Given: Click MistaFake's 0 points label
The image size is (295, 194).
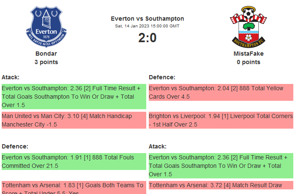Looking at the screenshot, I should coord(249,62).
